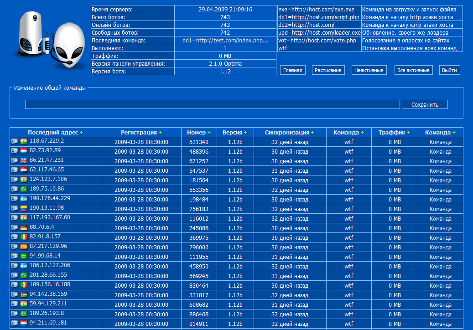Open the last command link dd1=http://test.com/index.php...
The width and height of the screenshot is (473, 330).
(x=225, y=41)
